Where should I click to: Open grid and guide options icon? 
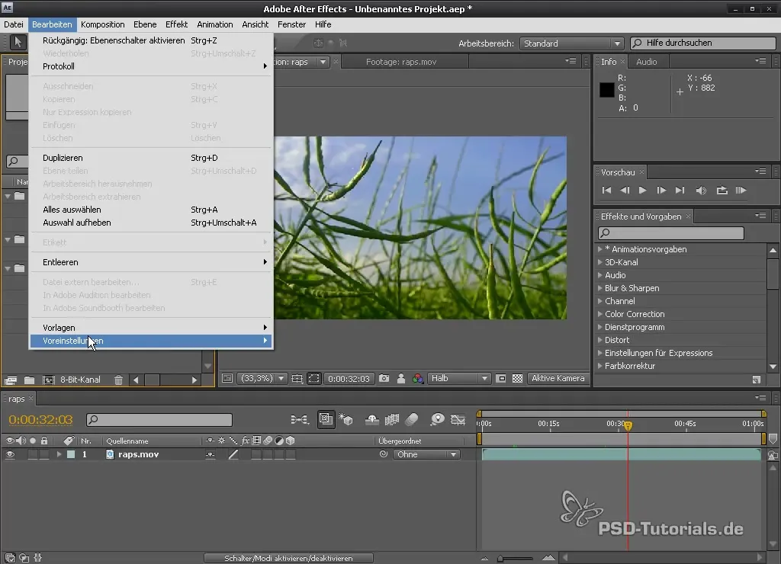pos(297,378)
